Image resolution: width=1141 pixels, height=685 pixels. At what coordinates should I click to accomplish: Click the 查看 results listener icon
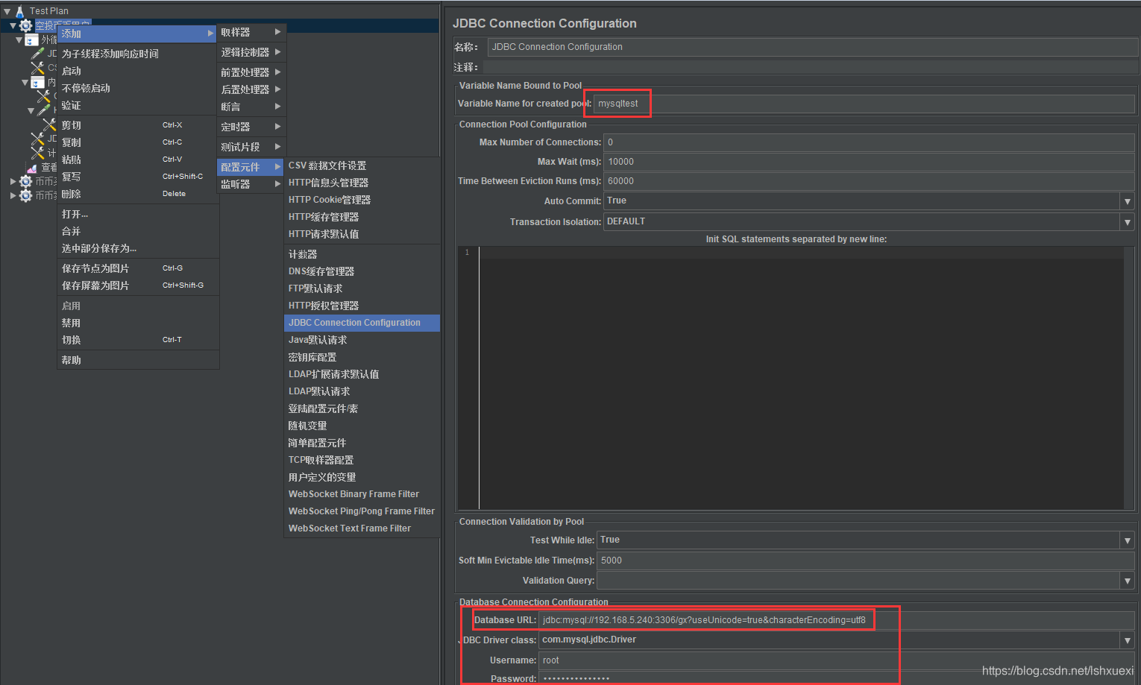pos(32,168)
